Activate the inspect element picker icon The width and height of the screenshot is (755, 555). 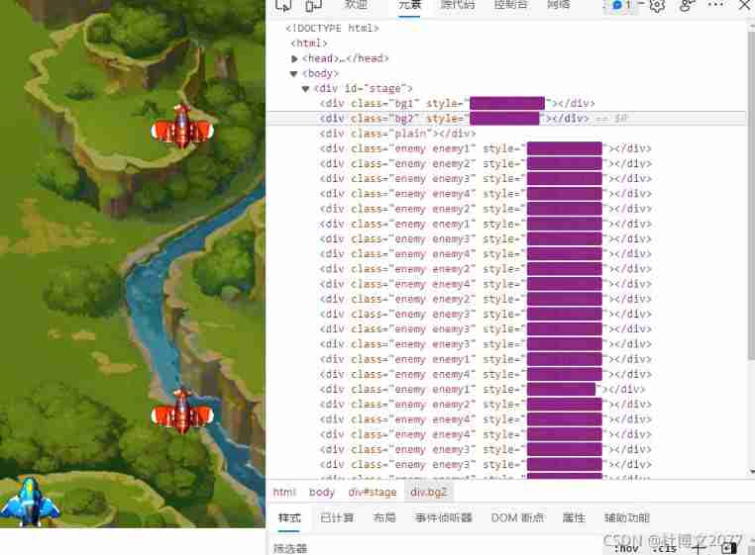[x=283, y=5]
